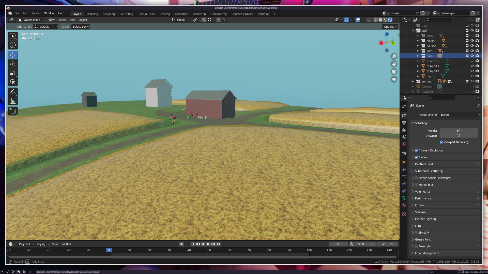Open the Render Engine dropdown
Viewport: 488px width, 274px height.
point(460,115)
